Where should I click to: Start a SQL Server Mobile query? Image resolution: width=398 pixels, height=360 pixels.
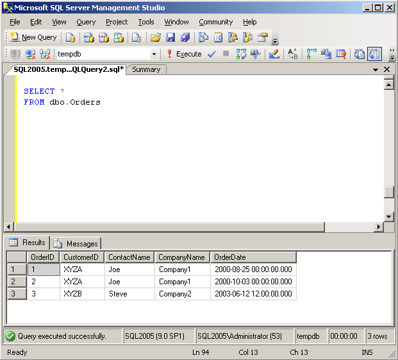coord(137,37)
